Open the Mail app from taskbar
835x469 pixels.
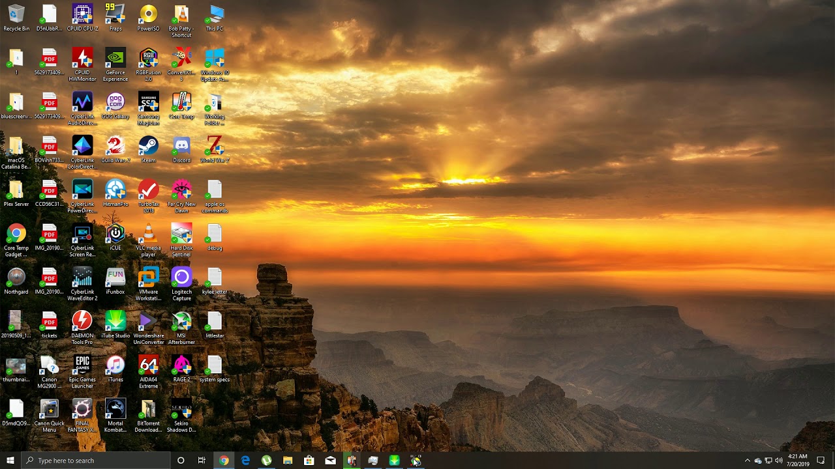331,461
